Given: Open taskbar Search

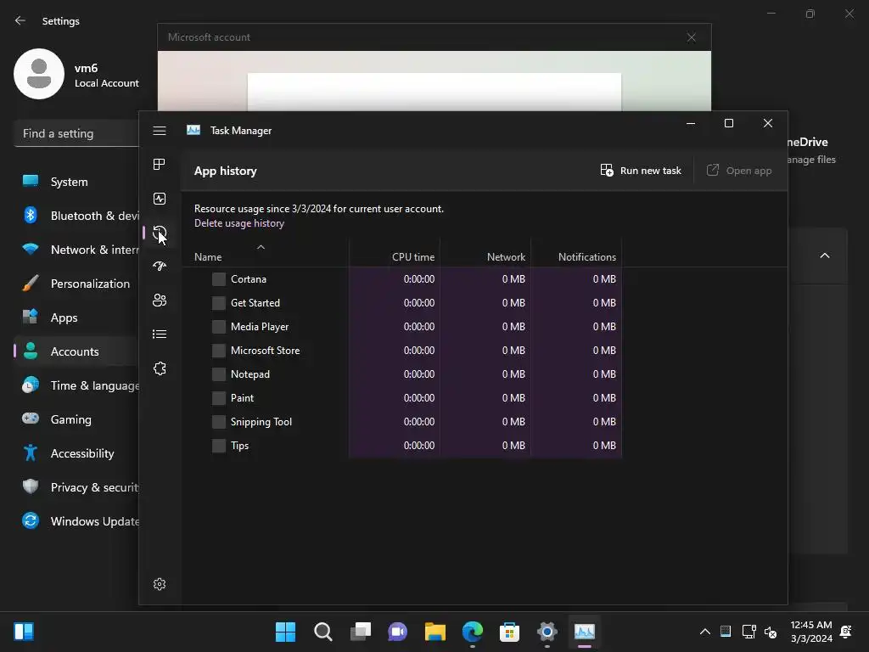Looking at the screenshot, I should (323, 632).
